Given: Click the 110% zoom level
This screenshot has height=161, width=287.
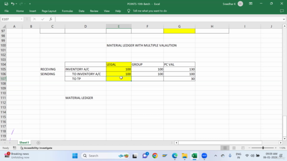Looking at the screenshot, I should pos(282,148).
